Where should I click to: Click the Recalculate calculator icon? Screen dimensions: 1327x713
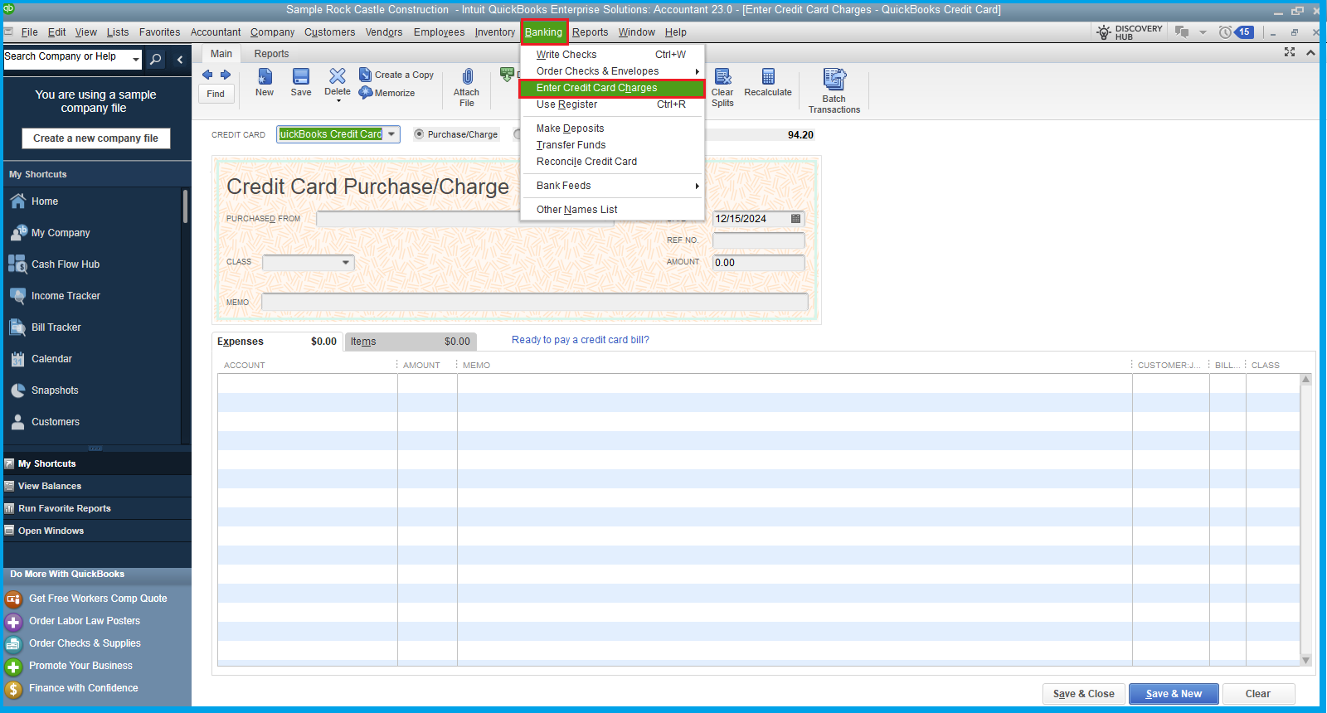[x=768, y=77]
